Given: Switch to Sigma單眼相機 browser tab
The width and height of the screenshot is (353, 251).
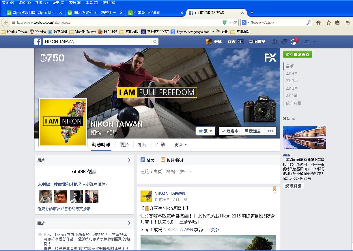Looking at the screenshot, I should click(34, 13).
